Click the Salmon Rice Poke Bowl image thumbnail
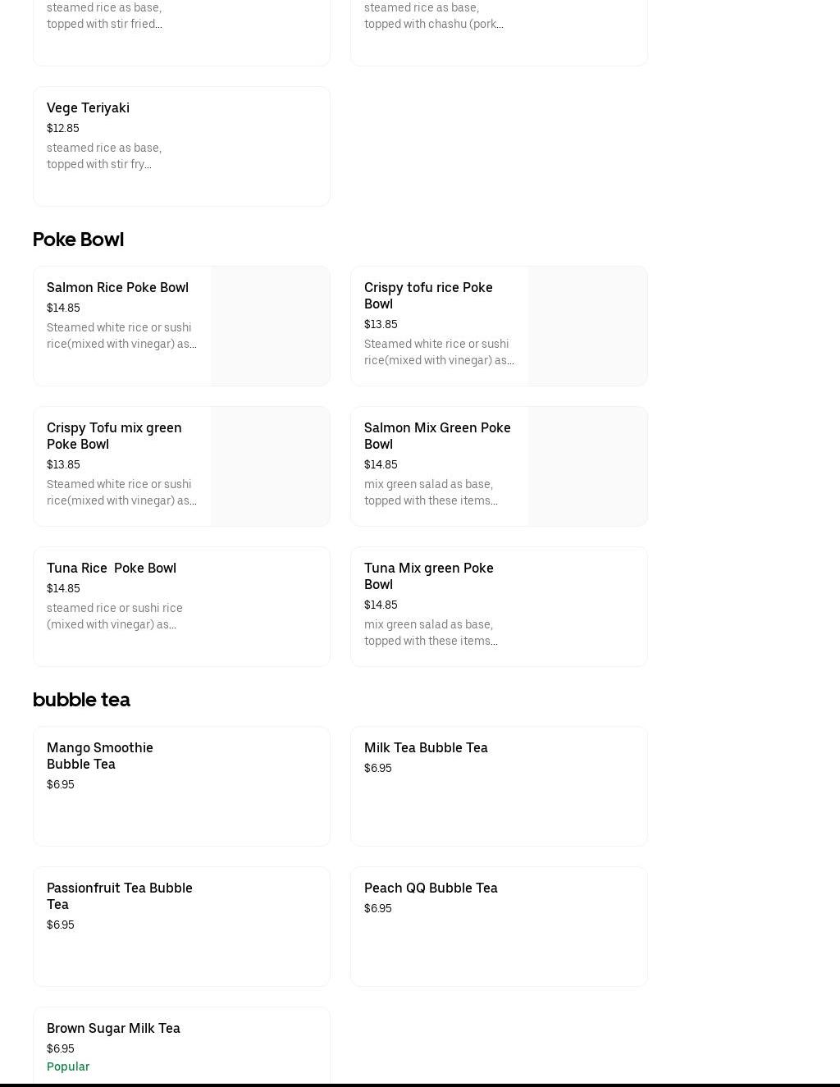This screenshot has height=1087, width=840. coord(270,326)
